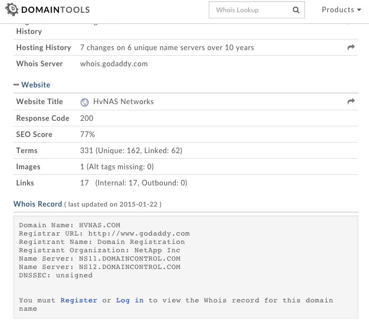369x323 pixels.
Task: Click the share arrow on Hosting History row
Action: (x=351, y=48)
